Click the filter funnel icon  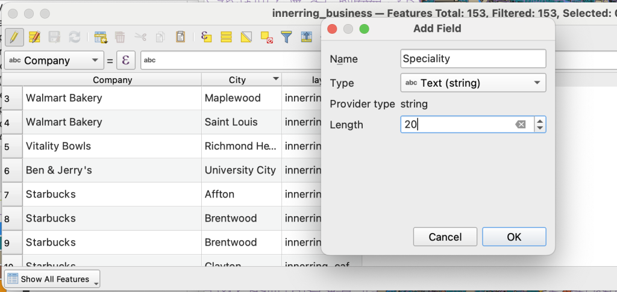pos(286,37)
